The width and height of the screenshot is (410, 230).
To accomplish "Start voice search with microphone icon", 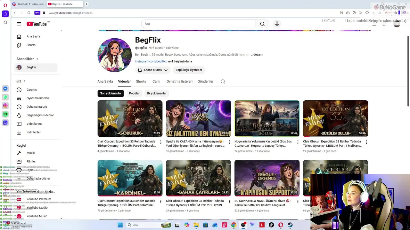I will tap(277, 24).
